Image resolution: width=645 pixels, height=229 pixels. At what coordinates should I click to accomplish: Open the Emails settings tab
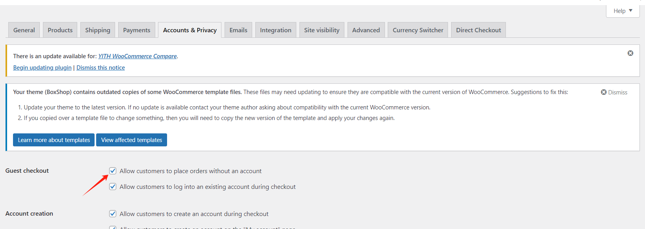[238, 30]
